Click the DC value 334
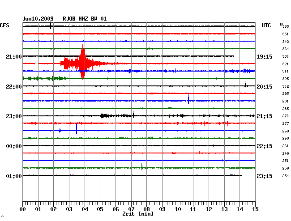This screenshot has height=221, width=291. click(x=286, y=49)
